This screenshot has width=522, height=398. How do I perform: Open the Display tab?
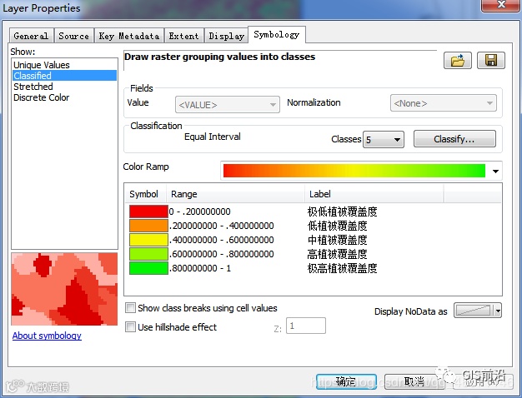[226, 36]
